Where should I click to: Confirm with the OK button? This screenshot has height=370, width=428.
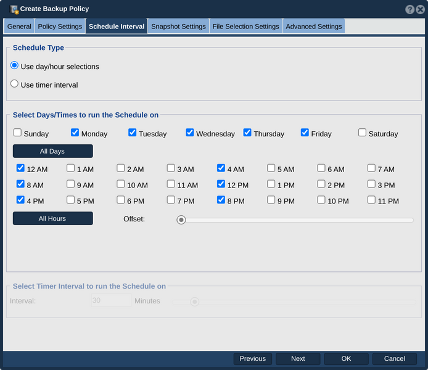click(346, 358)
